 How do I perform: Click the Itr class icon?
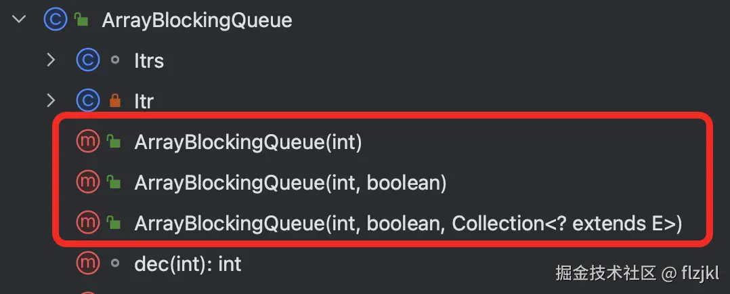(87, 101)
